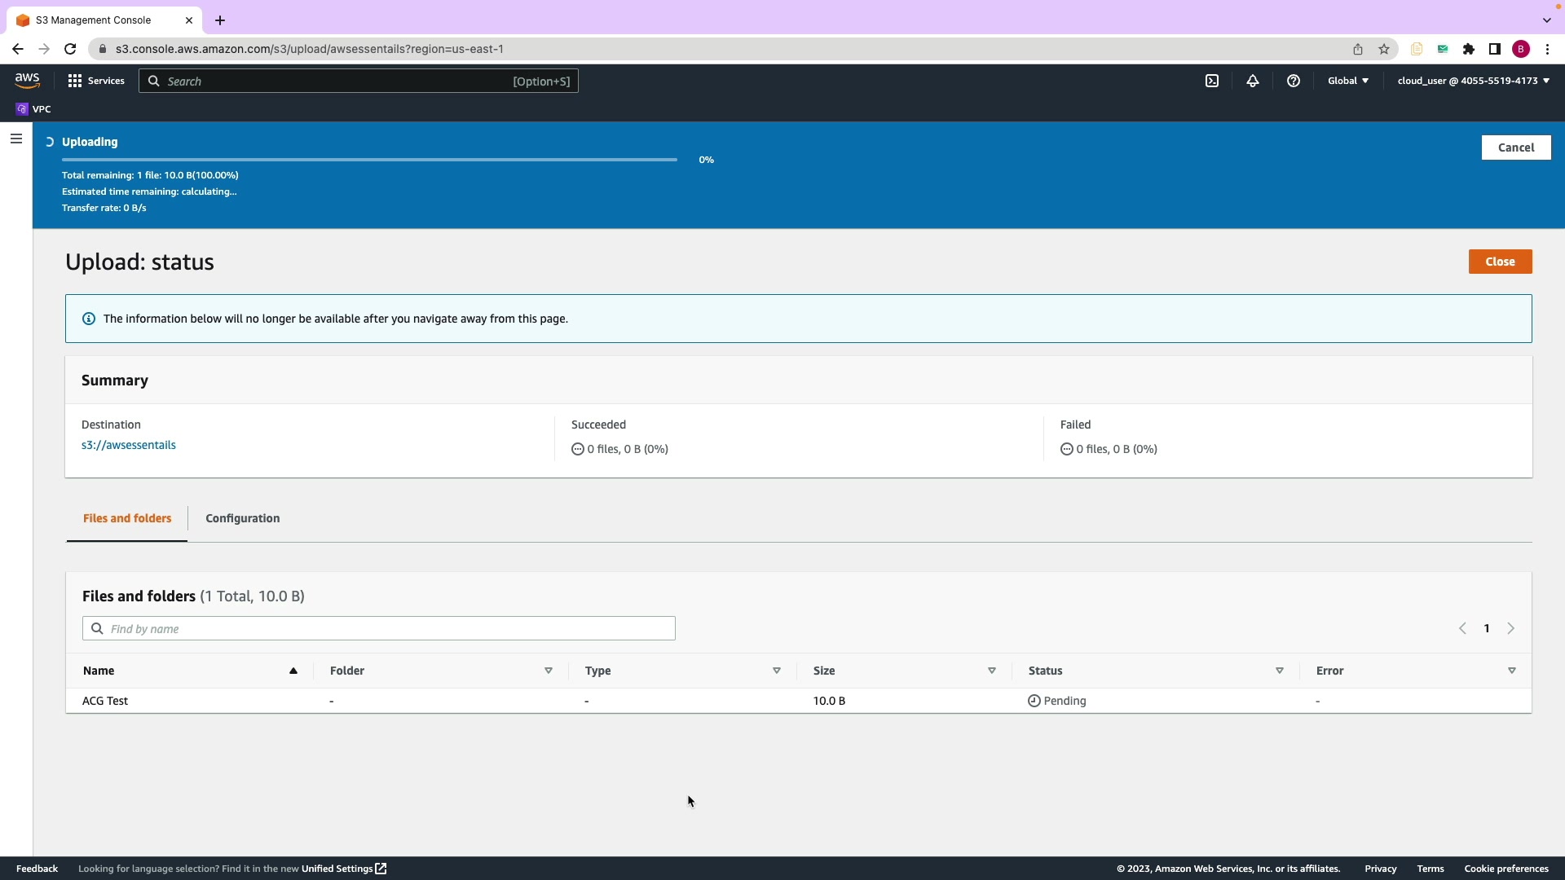This screenshot has width=1565, height=880.
Task: Sort the Status column dropdown arrow
Action: (x=1280, y=671)
